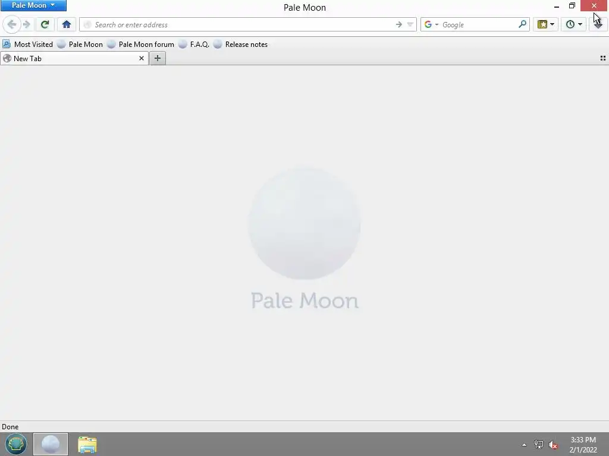The image size is (609, 456).
Task: Click the search magnifier icon
Action: pos(522,24)
